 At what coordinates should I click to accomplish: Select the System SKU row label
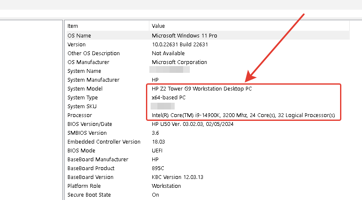82,107
